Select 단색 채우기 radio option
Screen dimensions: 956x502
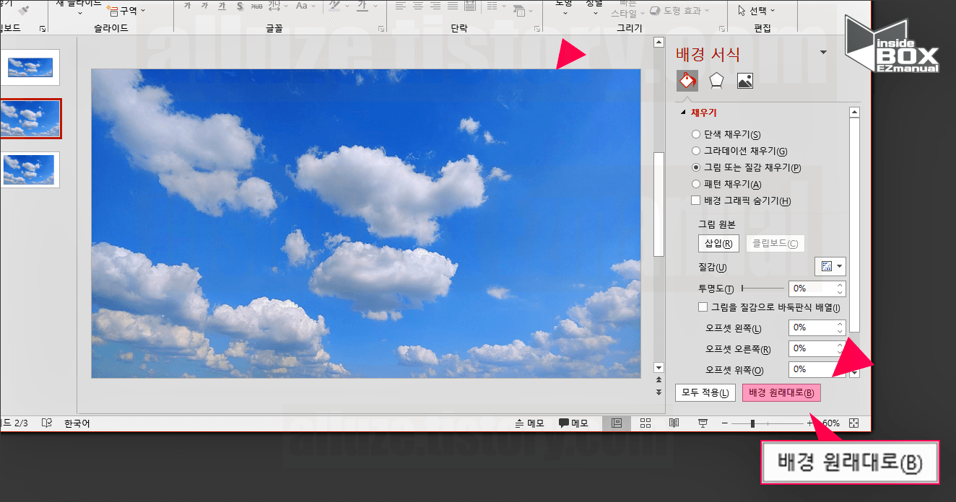point(695,134)
